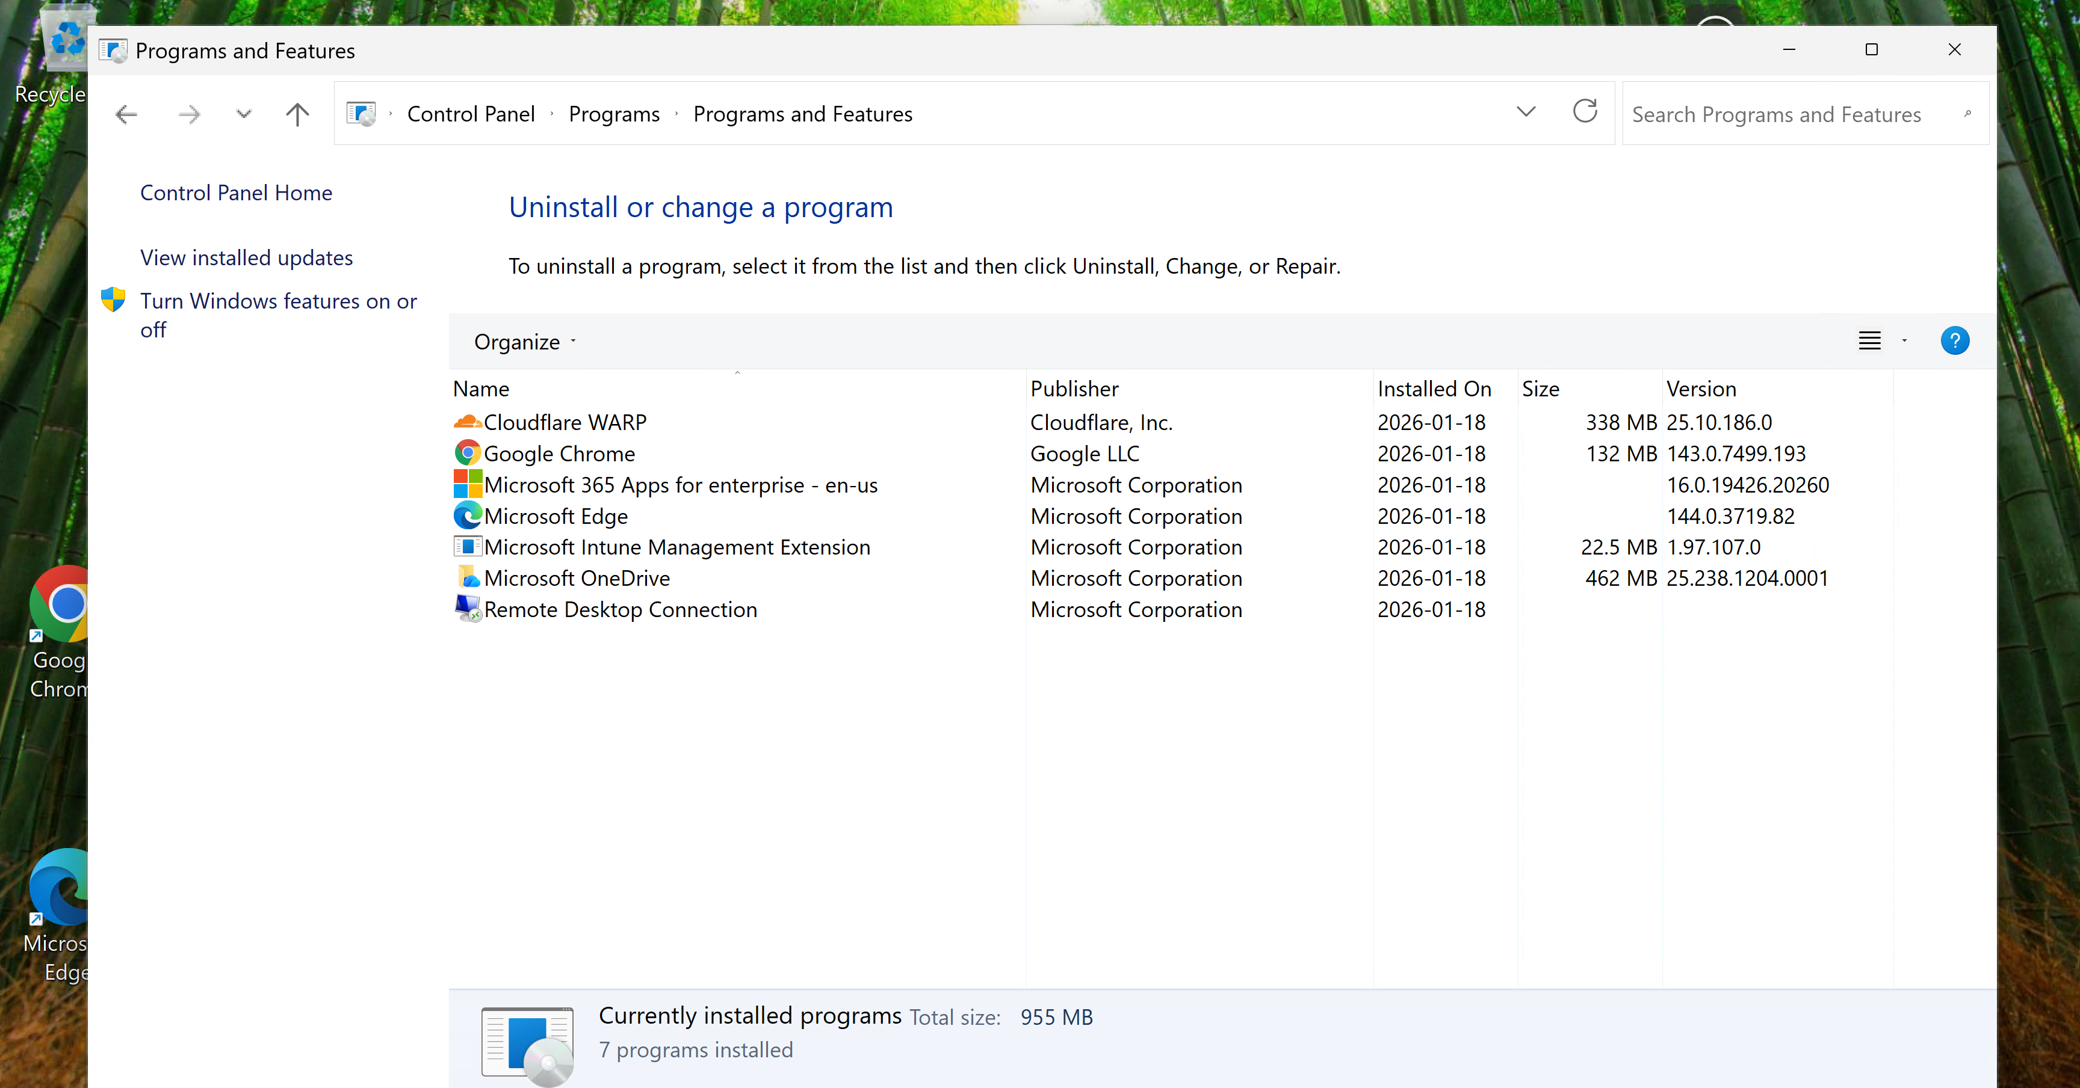The width and height of the screenshot is (2080, 1088).
Task: Sort list by Publisher column header
Action: click(1074, 389)
